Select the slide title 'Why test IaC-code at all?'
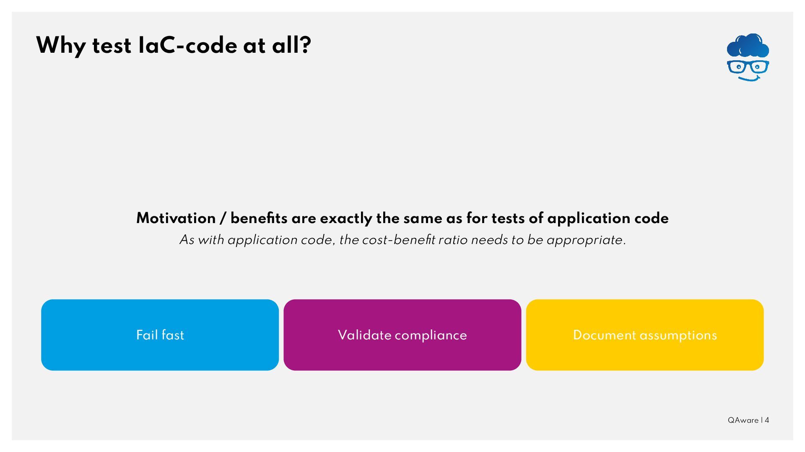The image size is (805, 452). click(174, 45)
